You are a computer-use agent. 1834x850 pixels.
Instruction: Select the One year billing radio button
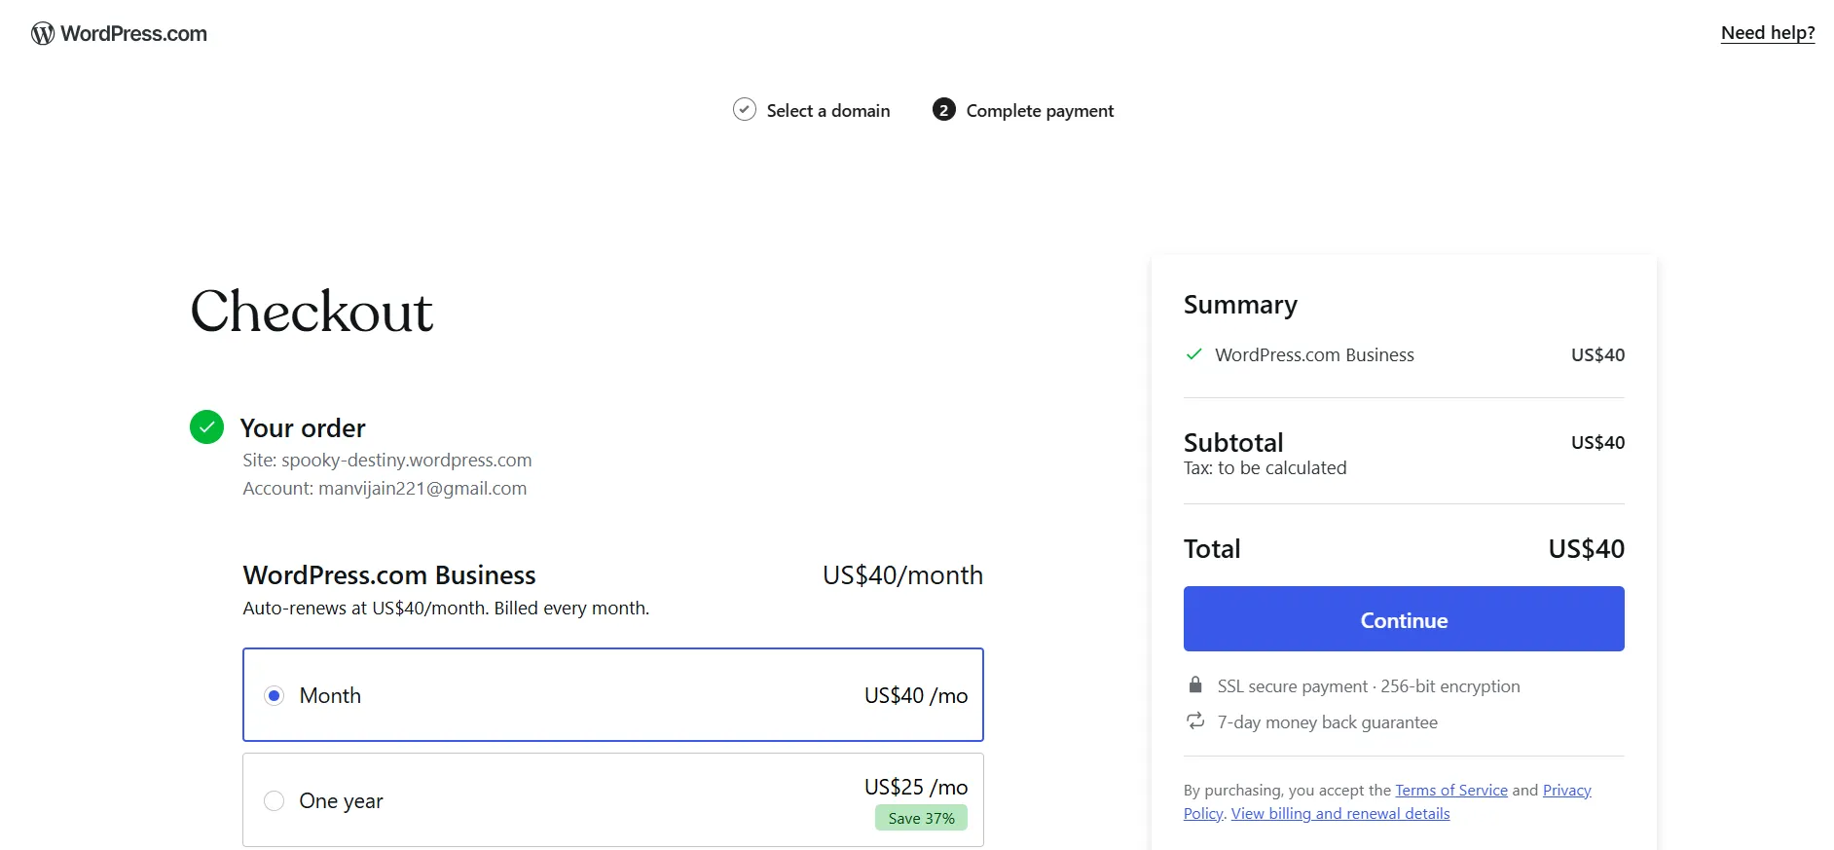[275, 800]
